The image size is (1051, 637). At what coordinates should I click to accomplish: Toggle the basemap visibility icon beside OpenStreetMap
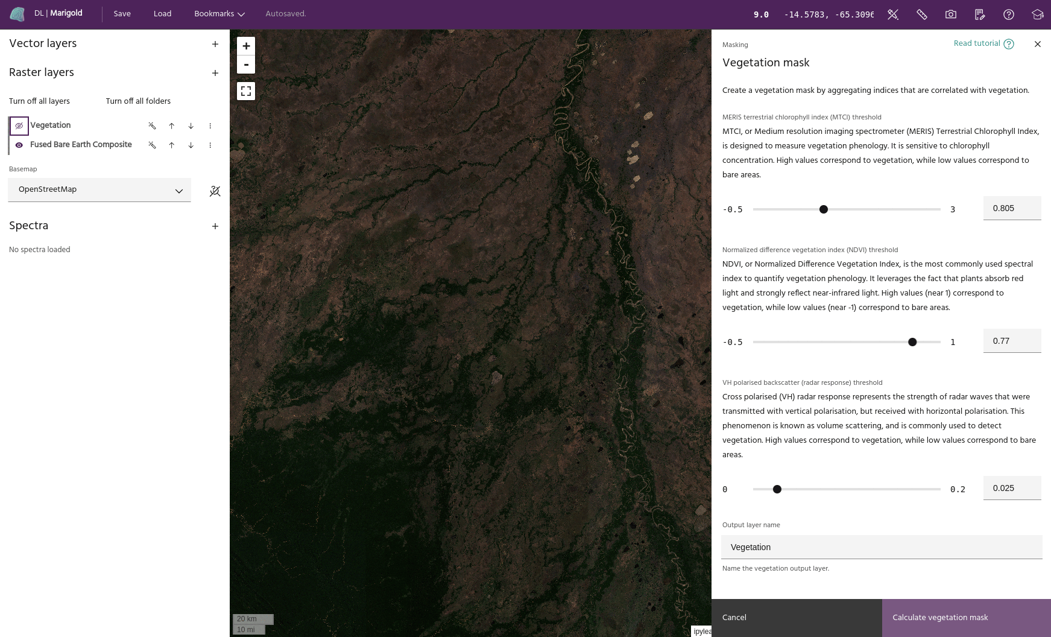(x=215, y=191)
